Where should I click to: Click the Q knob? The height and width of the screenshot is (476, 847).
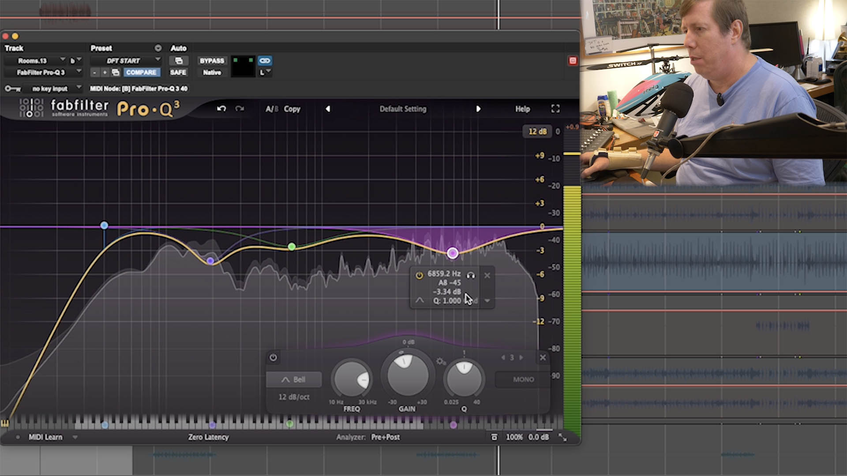click(x=464, y=379)
